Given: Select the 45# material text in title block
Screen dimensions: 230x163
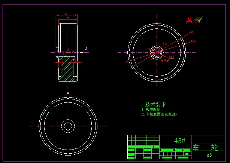Looking at the screenshot, I should (x=180, y=141).
